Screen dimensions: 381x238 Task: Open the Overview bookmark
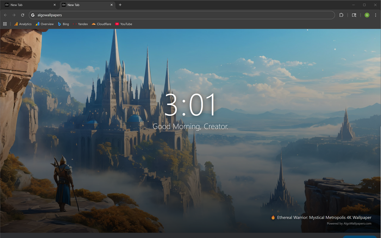(x=45, y=24)
